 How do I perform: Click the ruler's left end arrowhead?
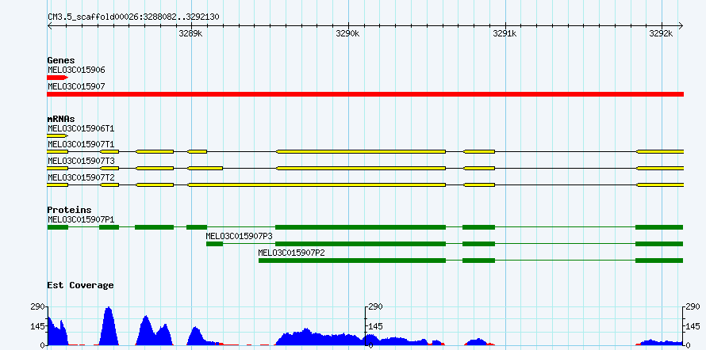[x=49, y=26]
